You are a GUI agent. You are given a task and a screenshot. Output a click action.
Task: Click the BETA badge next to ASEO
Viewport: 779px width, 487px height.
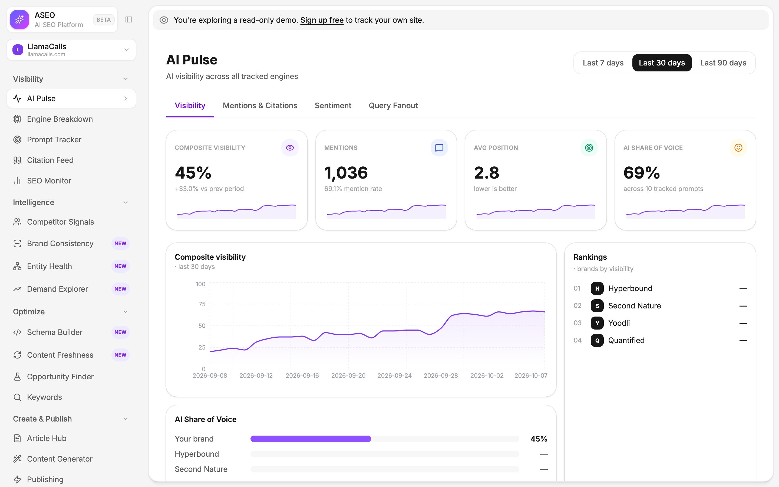click(x=104, y=20)
